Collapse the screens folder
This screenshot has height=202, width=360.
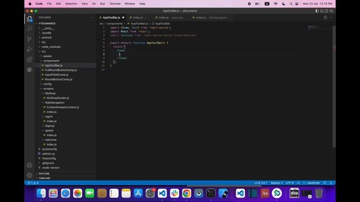tap(48, 89)
